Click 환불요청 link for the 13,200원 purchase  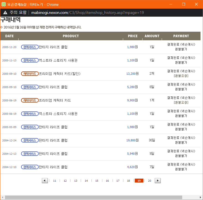point(181,76)
